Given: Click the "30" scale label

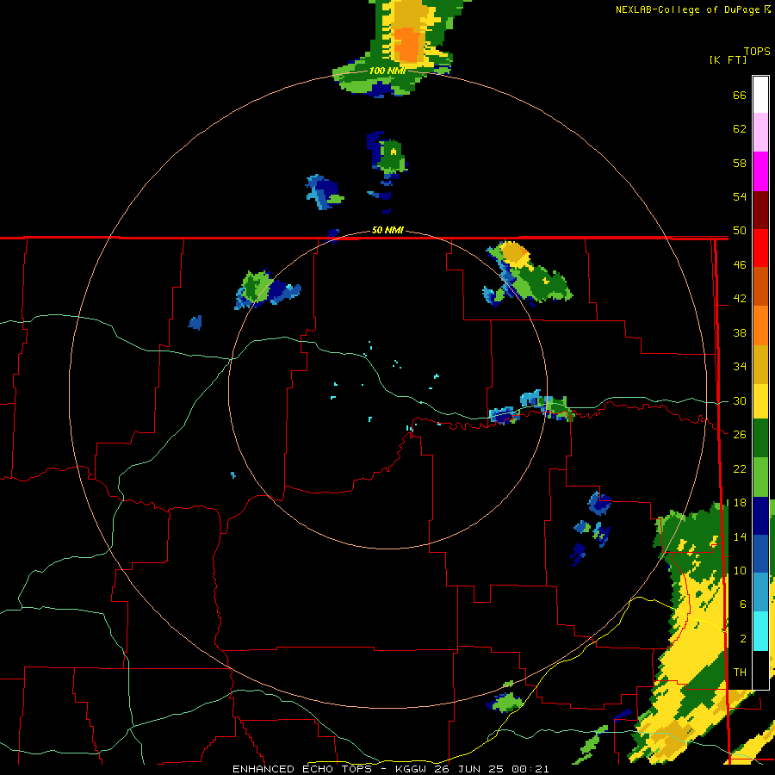Looking at the screenshot, I should 740,400.
